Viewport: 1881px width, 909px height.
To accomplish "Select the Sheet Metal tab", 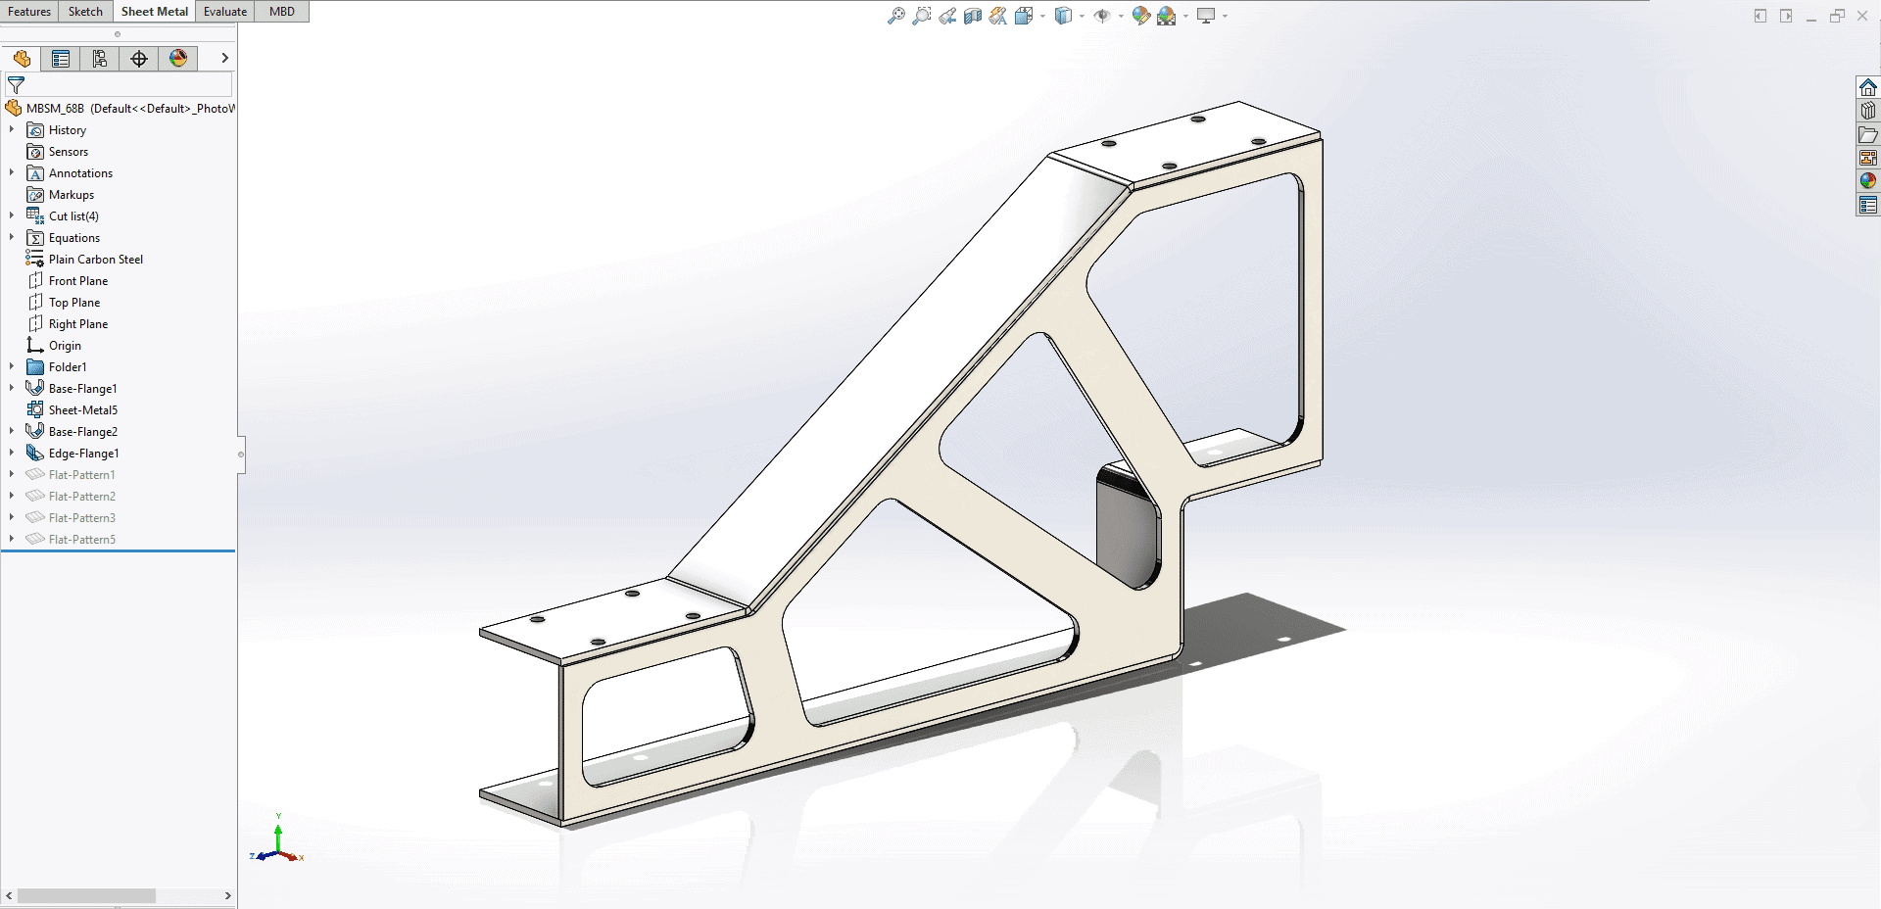I will [155, 12].
